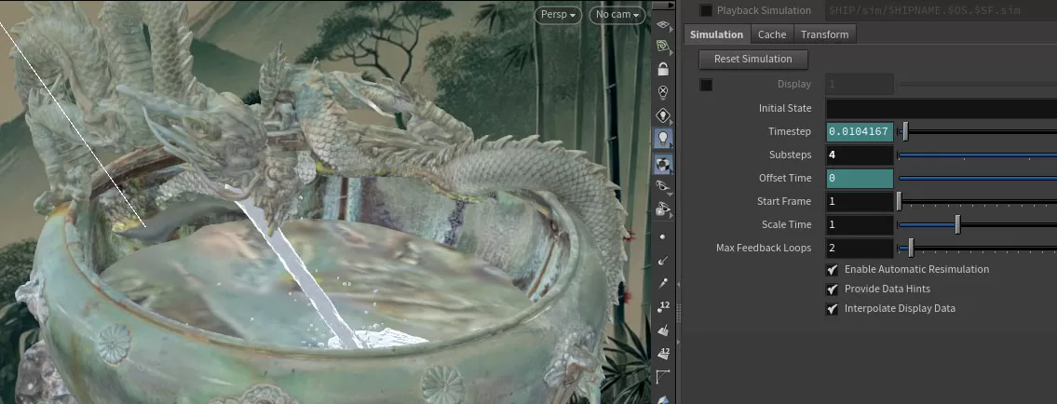Select the highlighted lightbulb lighting icon
Image resolution: width=1057 pixels, height=404 pixels.
point(663,138)
